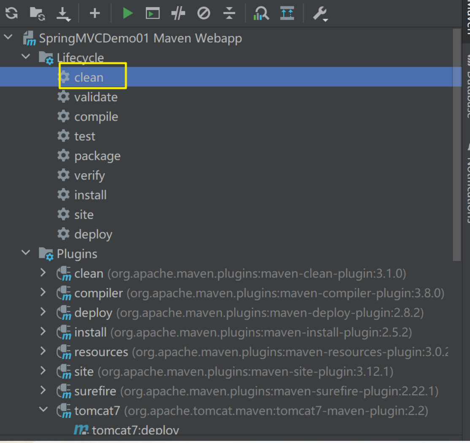
Task: Open Database tool window tab
Action: tap(466, 87)
